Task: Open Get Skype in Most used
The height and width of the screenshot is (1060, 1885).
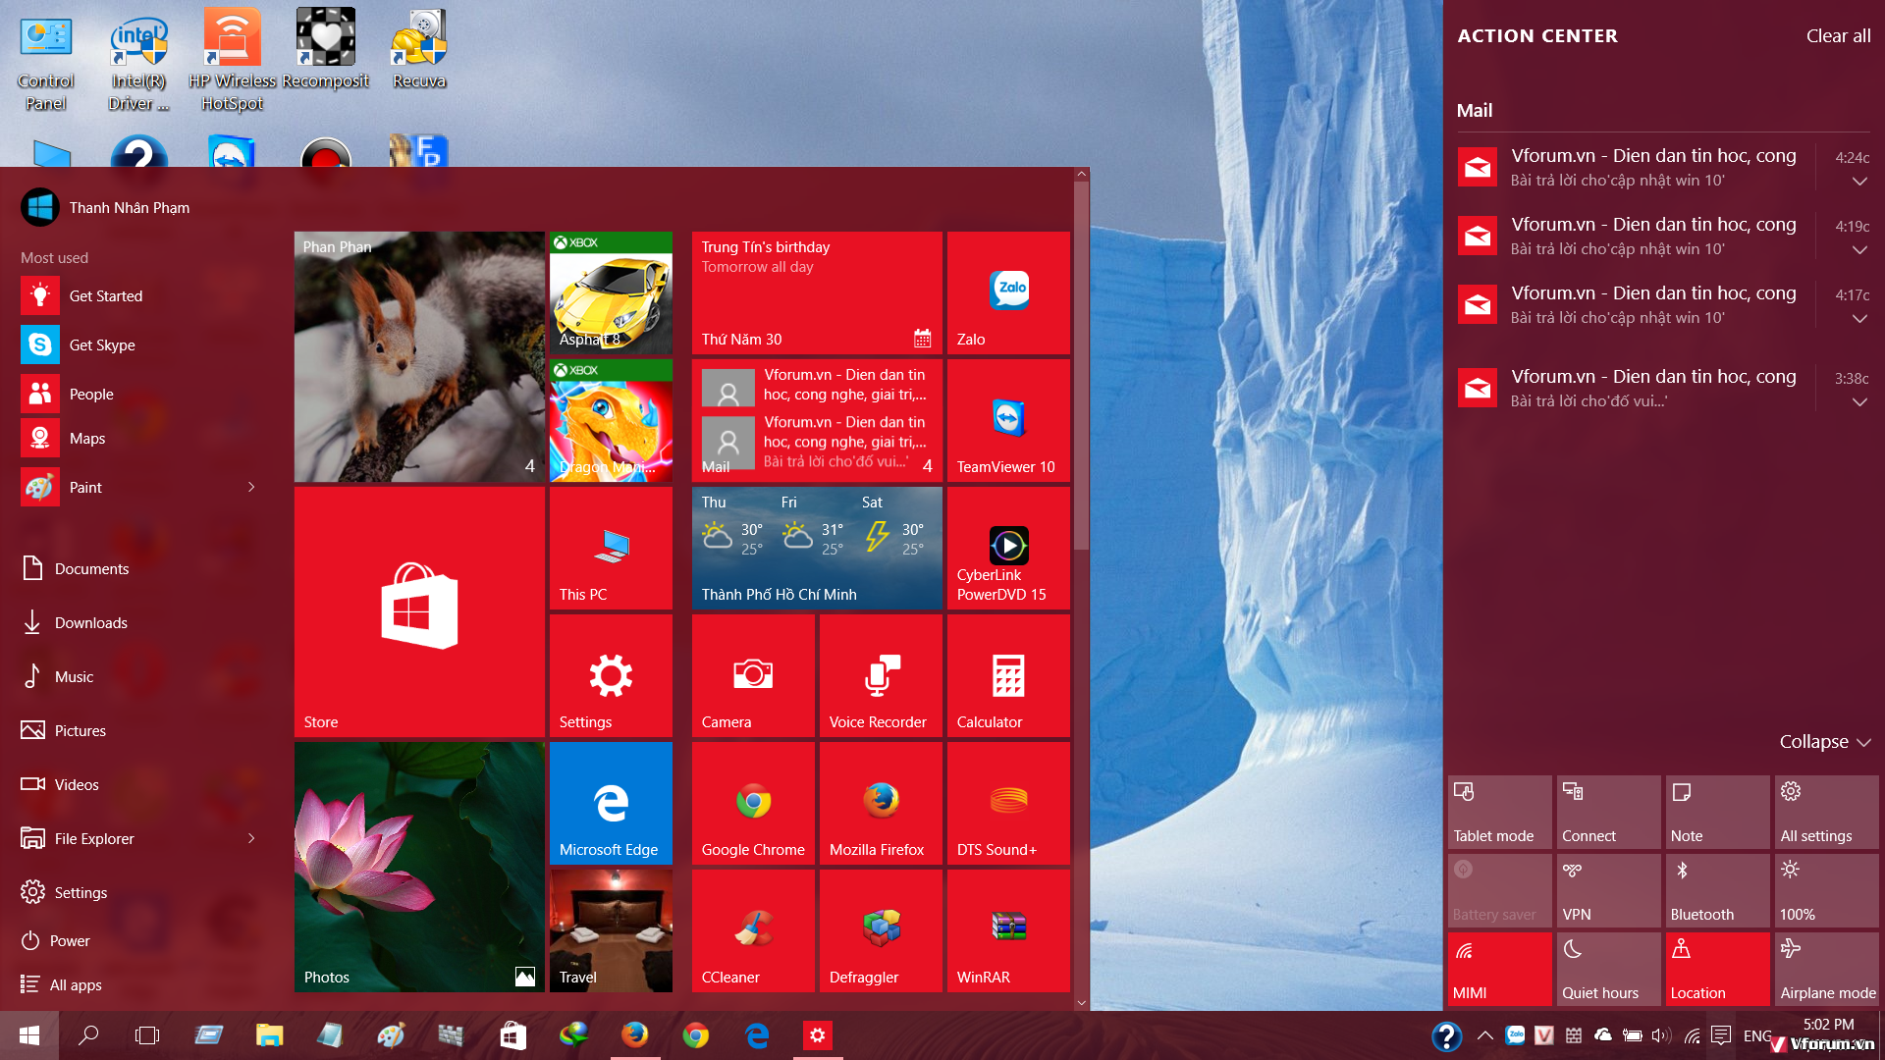Action: tap(137, 344)
